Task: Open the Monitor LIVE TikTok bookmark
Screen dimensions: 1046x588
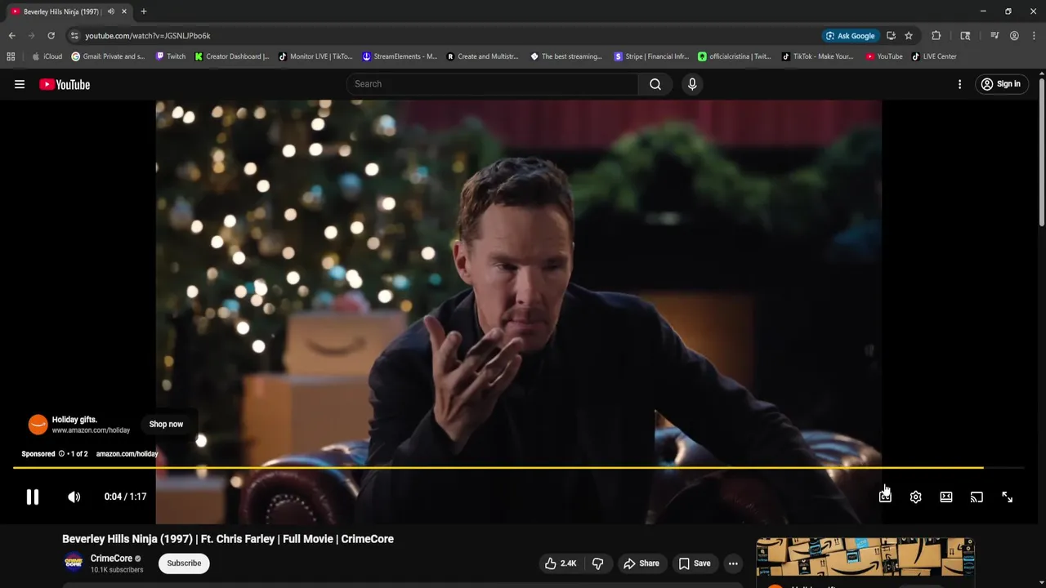Action: point(315,56)
